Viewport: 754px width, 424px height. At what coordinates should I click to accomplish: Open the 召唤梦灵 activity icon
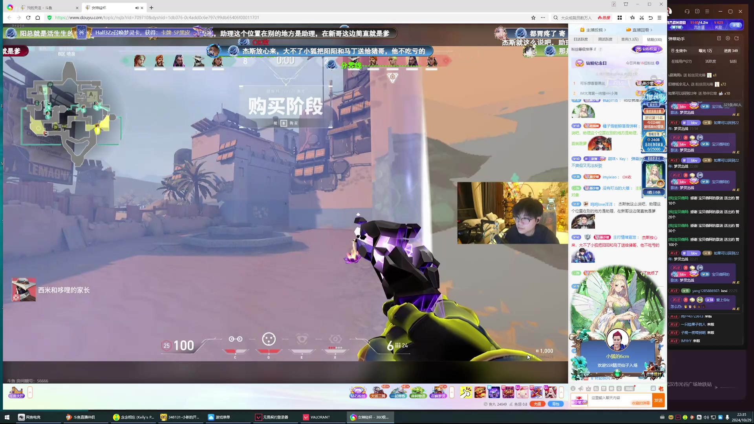438,392
